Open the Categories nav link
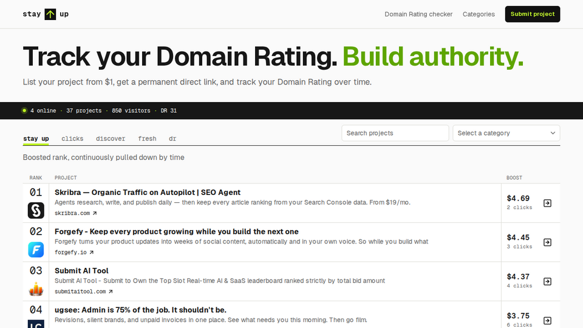 [x=479, y=14]
